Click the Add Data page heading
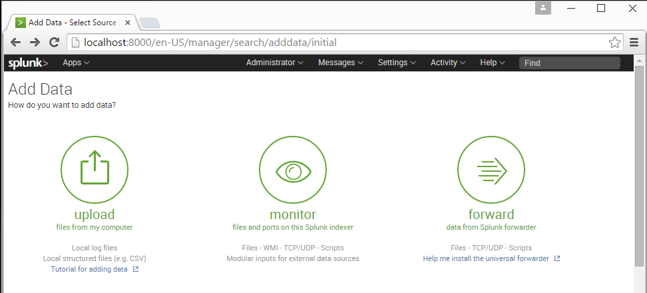 point(40,89)
